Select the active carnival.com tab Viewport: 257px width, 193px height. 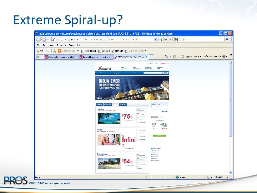(x=129, y=57)
